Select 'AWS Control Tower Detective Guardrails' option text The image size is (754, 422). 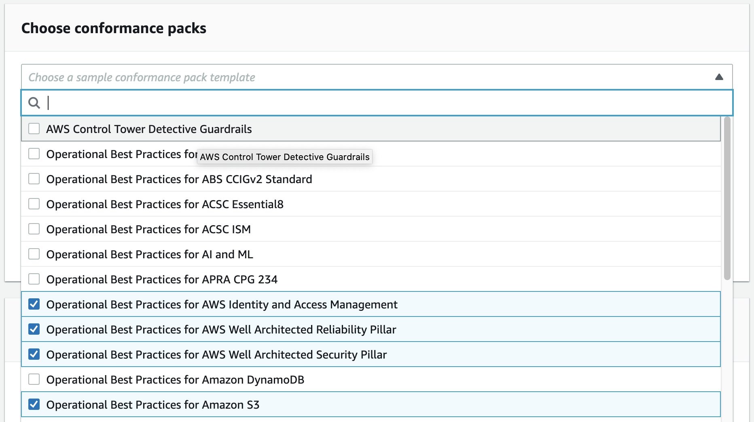[x=149, y=129]
